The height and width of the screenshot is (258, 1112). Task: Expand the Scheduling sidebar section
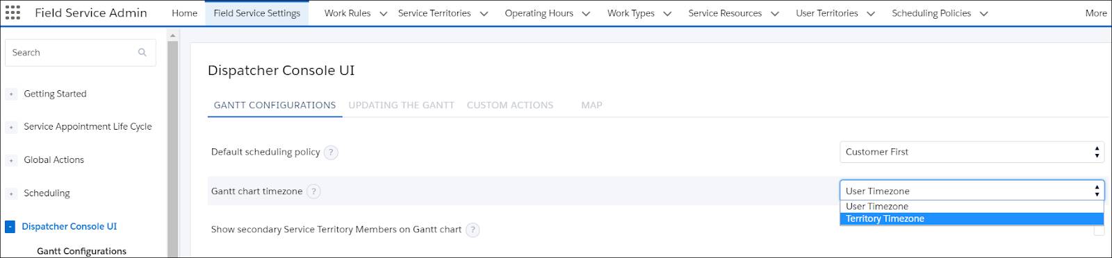pos(11,193)
